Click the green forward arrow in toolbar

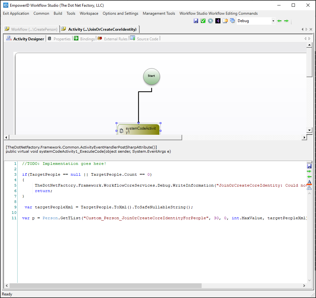(286, 21)
